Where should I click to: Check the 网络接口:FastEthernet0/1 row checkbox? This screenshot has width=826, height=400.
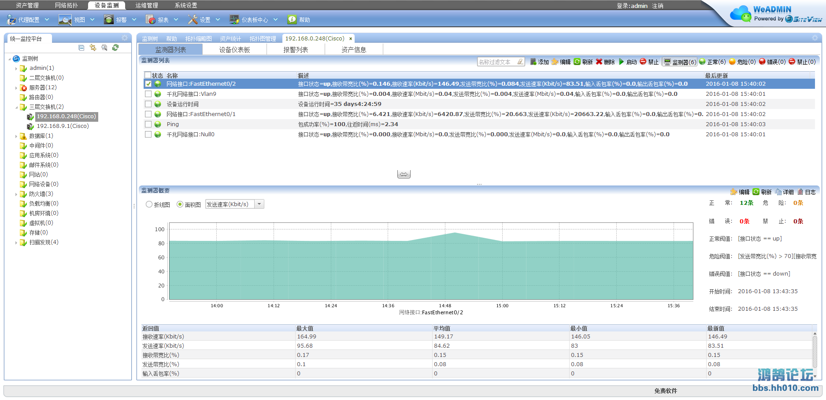click(x=148, y=114)
